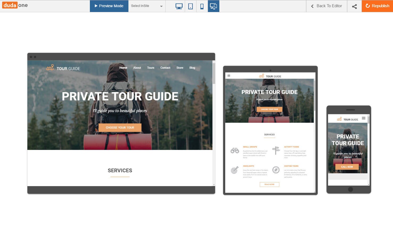Open Blog in desktop preview navigation
Screen dimensions: 393x229
click(x=192, y=68)
